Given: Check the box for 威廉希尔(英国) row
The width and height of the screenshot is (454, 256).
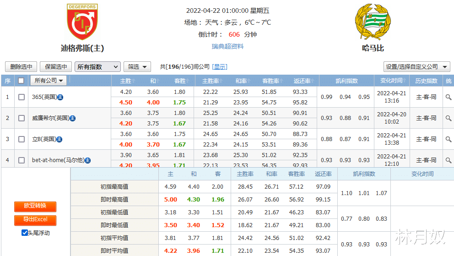Looking at the screenshot, I should coord(22,118).
